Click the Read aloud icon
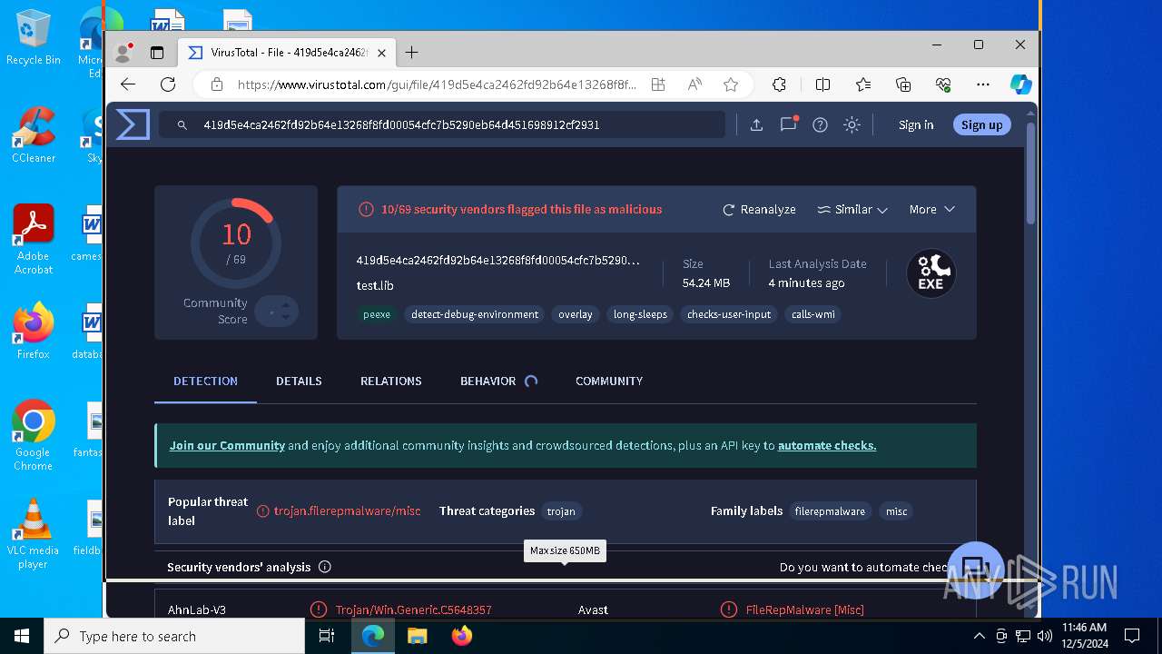 click(694, 84)
